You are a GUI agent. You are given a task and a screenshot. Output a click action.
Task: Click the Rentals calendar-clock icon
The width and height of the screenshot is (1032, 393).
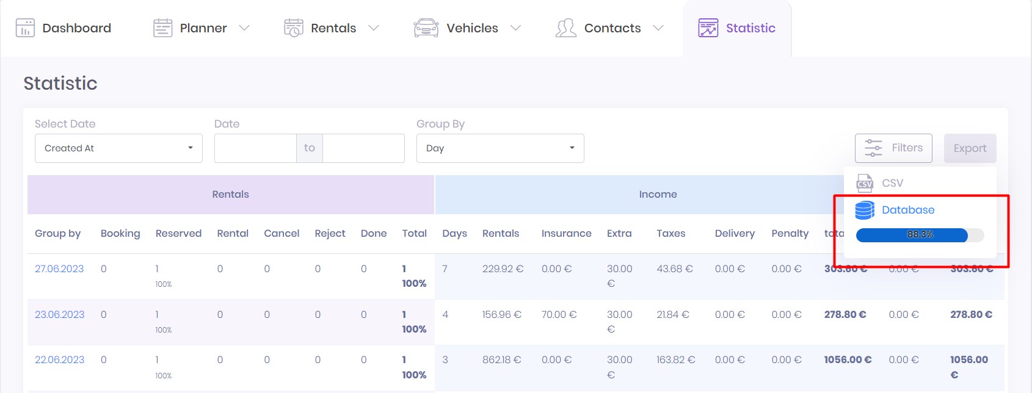tap(294, 28)
